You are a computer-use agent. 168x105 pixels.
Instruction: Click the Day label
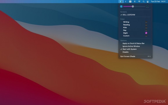[x=125, y=30]
